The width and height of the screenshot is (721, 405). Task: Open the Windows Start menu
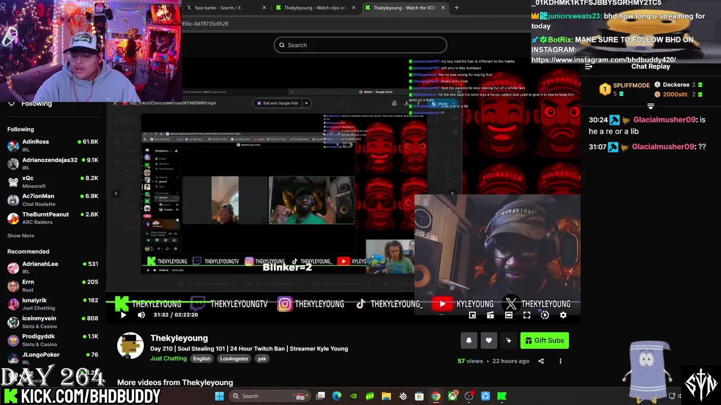(219, 396)
